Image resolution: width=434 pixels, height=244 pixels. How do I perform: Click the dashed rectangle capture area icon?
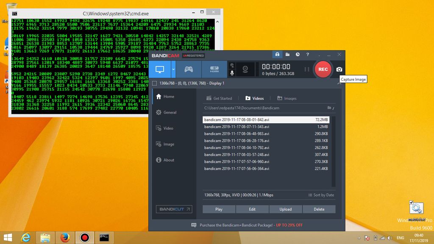(154, 83)
